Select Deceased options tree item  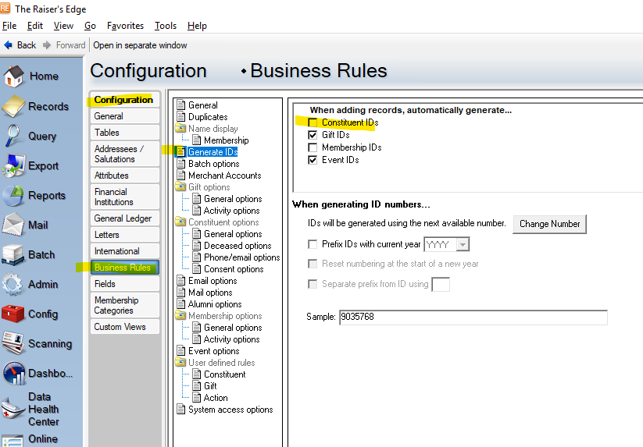(238, 246)
